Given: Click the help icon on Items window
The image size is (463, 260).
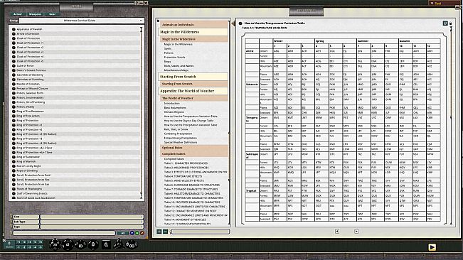Looking at the screenshot, I should (137, 3).
